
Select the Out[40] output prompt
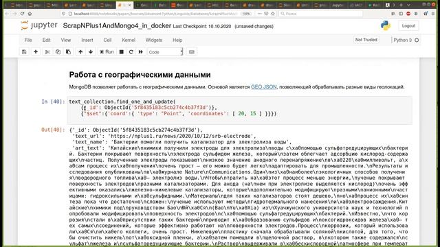[x=53, y=130]
